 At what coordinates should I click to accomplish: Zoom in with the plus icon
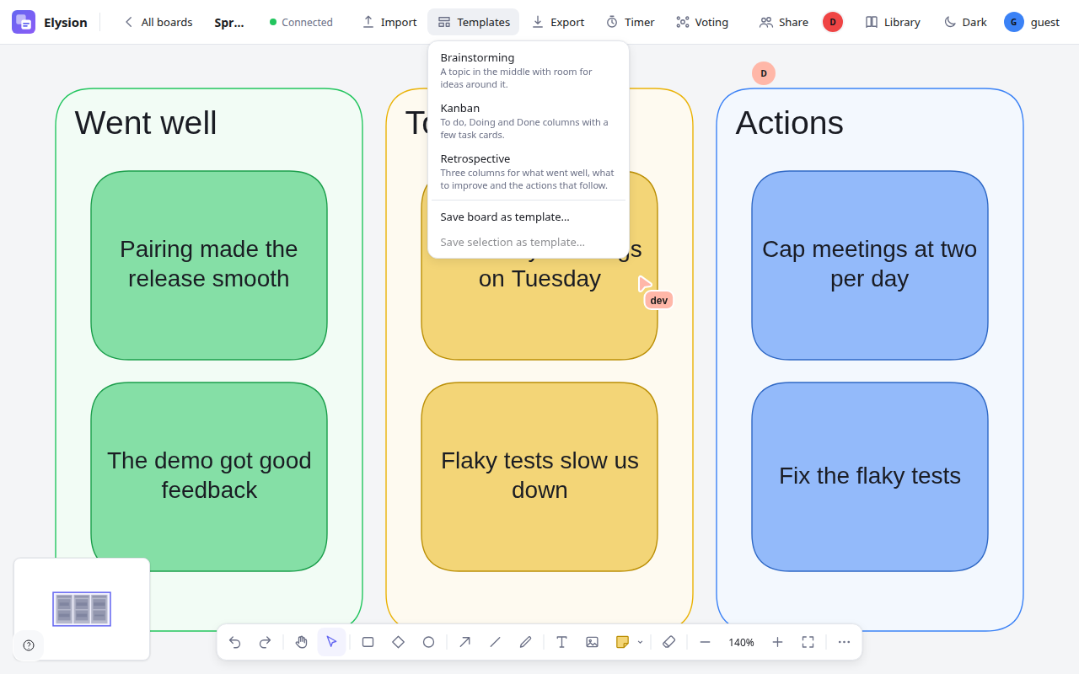point(777,642)
